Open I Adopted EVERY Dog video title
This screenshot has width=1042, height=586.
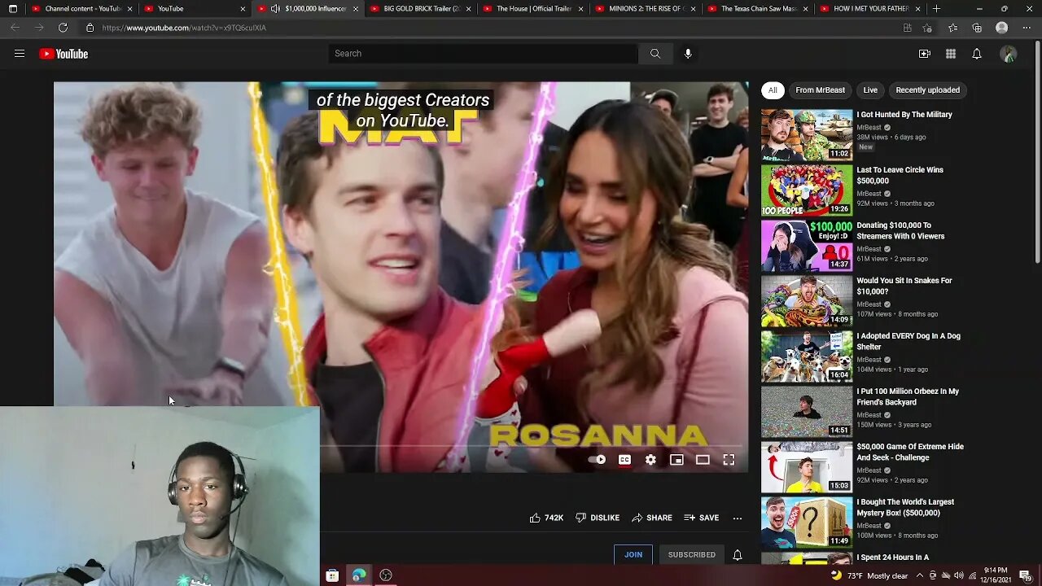pyautogui.click(x=908, y=342)
